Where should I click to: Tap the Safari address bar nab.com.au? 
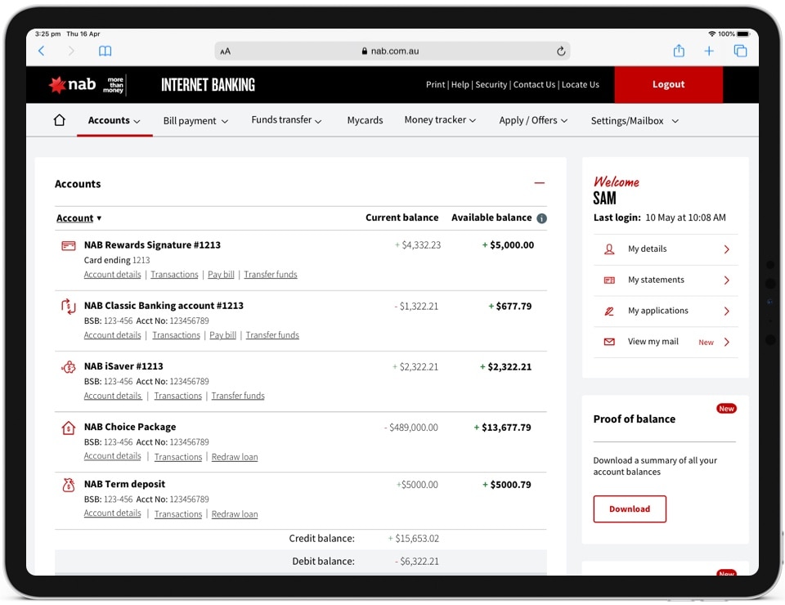[392, 51]
